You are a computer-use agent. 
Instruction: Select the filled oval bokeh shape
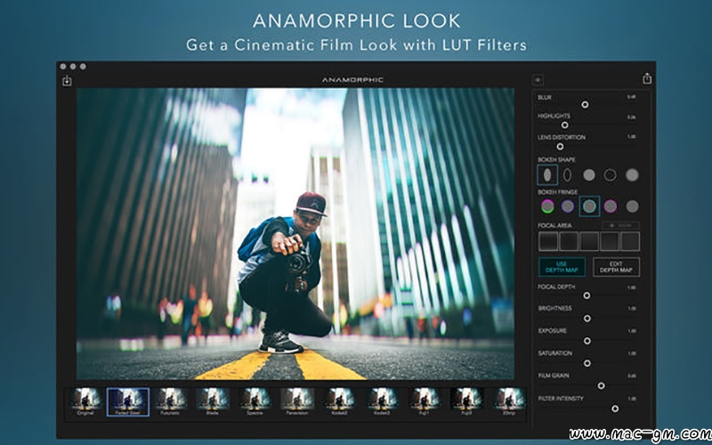point(547,174)
